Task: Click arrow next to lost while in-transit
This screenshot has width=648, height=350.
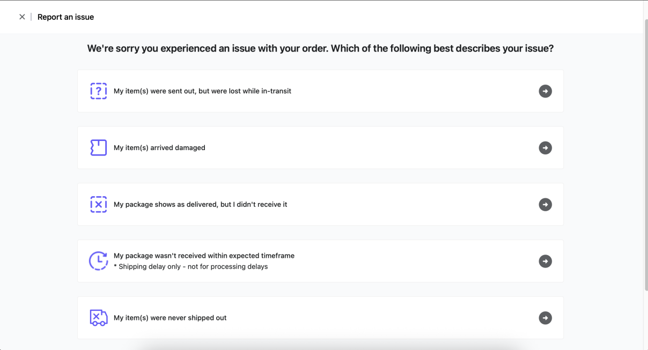Action: (x=545, y=91)
